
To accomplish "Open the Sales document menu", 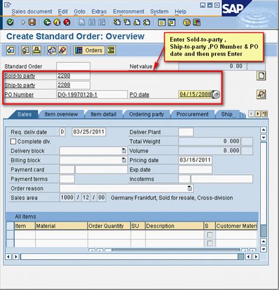I will pyautogui.click(x=32, y=12).
